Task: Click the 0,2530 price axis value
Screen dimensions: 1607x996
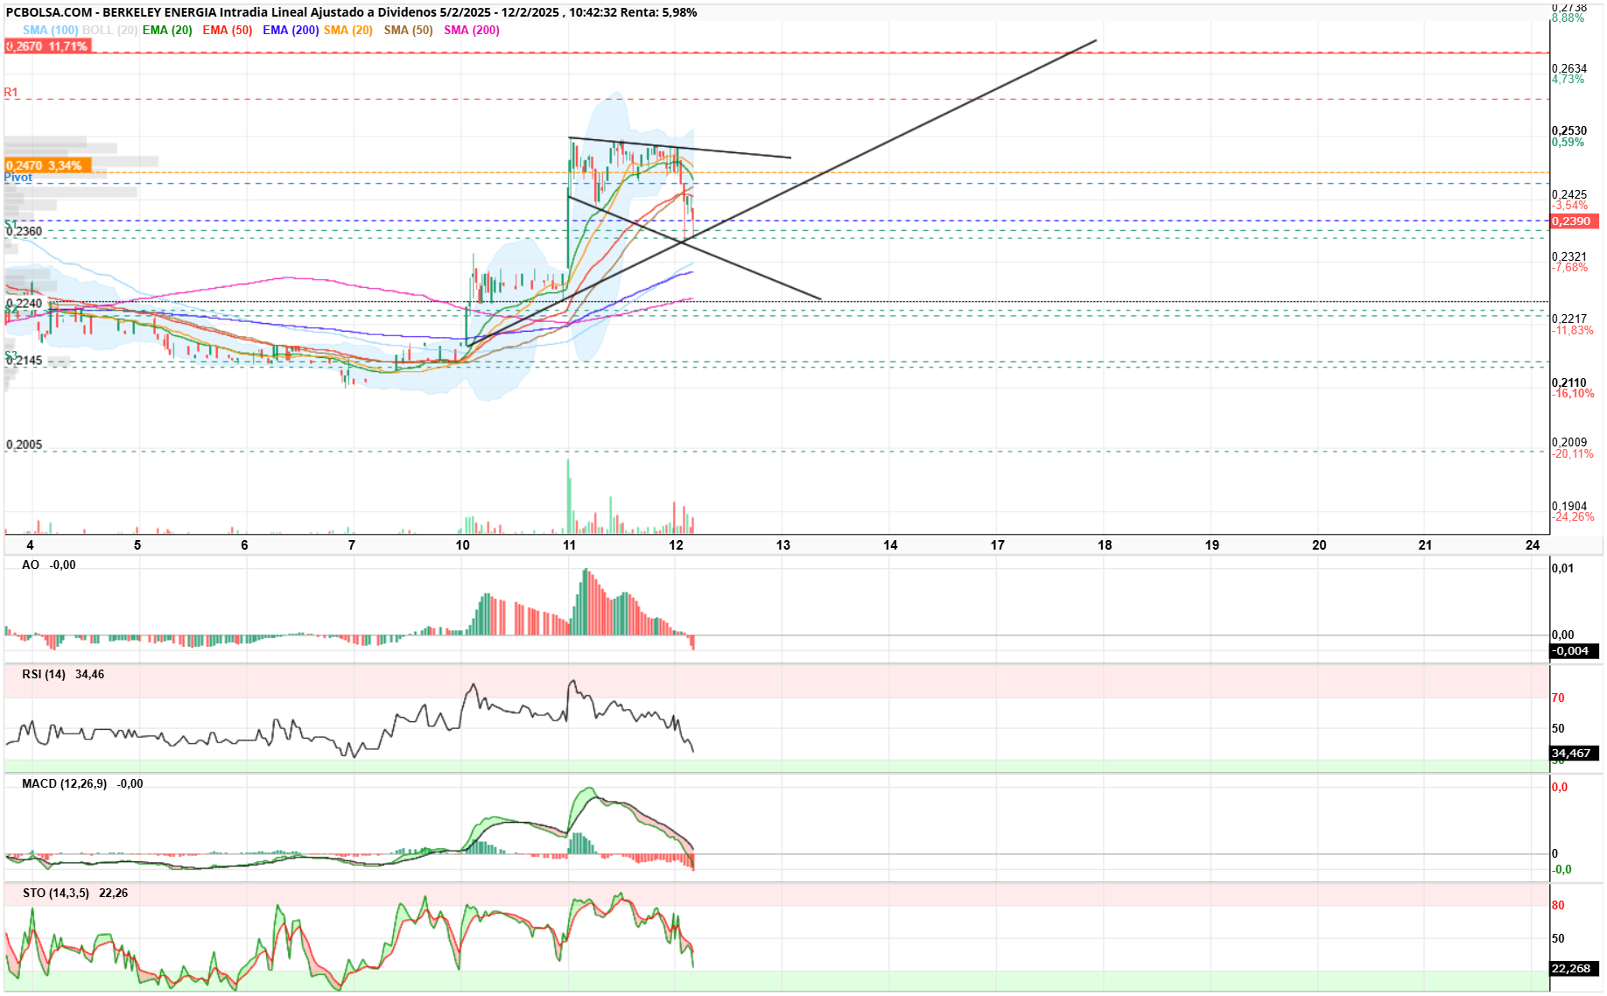Action: [1569, 131]
